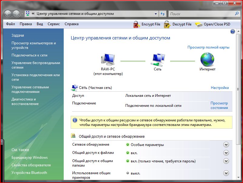Screen dimensions: 243x183
Task: Click the info icon in yellow notice
Action: click(x=75, y=120)
